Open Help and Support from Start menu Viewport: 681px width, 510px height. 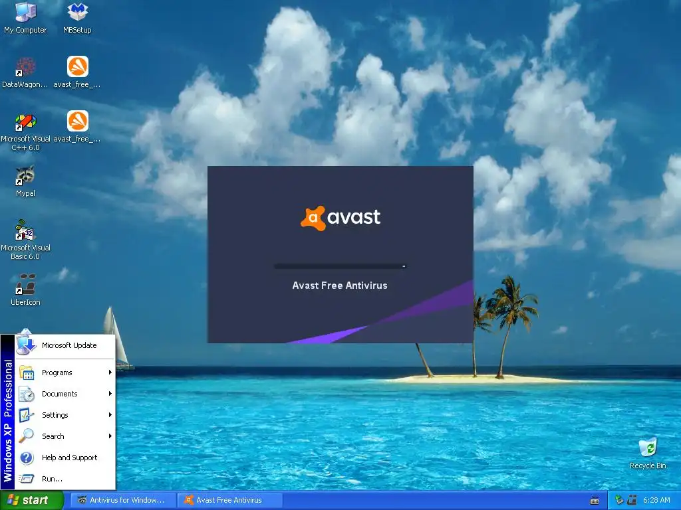[x=66, y=458]
